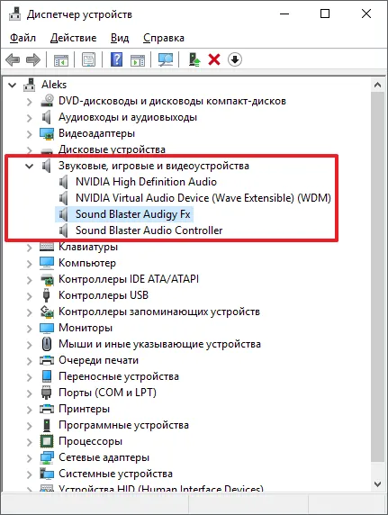The image size is (388, 515).
Task: Click the Update driver green arrow icon
Action: coord(194,59)
